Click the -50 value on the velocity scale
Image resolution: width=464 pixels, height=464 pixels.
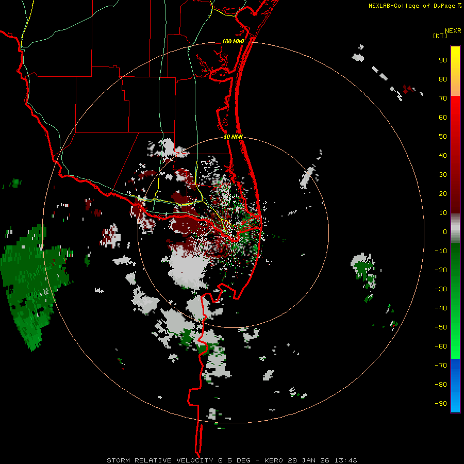coord(441,327)
